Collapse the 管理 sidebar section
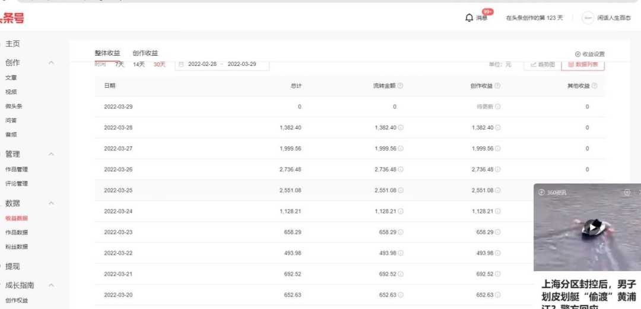Viewport: 641px width, 309px height. (52, 154)
